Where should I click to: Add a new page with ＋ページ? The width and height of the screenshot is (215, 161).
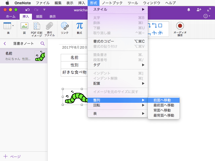(12, 156)
